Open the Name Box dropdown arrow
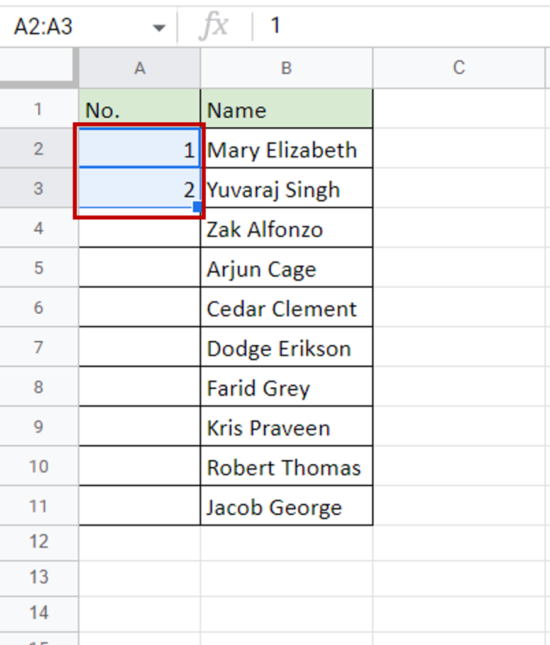Image resolution: width=550 pixels, height=645 pixels. [159, 28]
